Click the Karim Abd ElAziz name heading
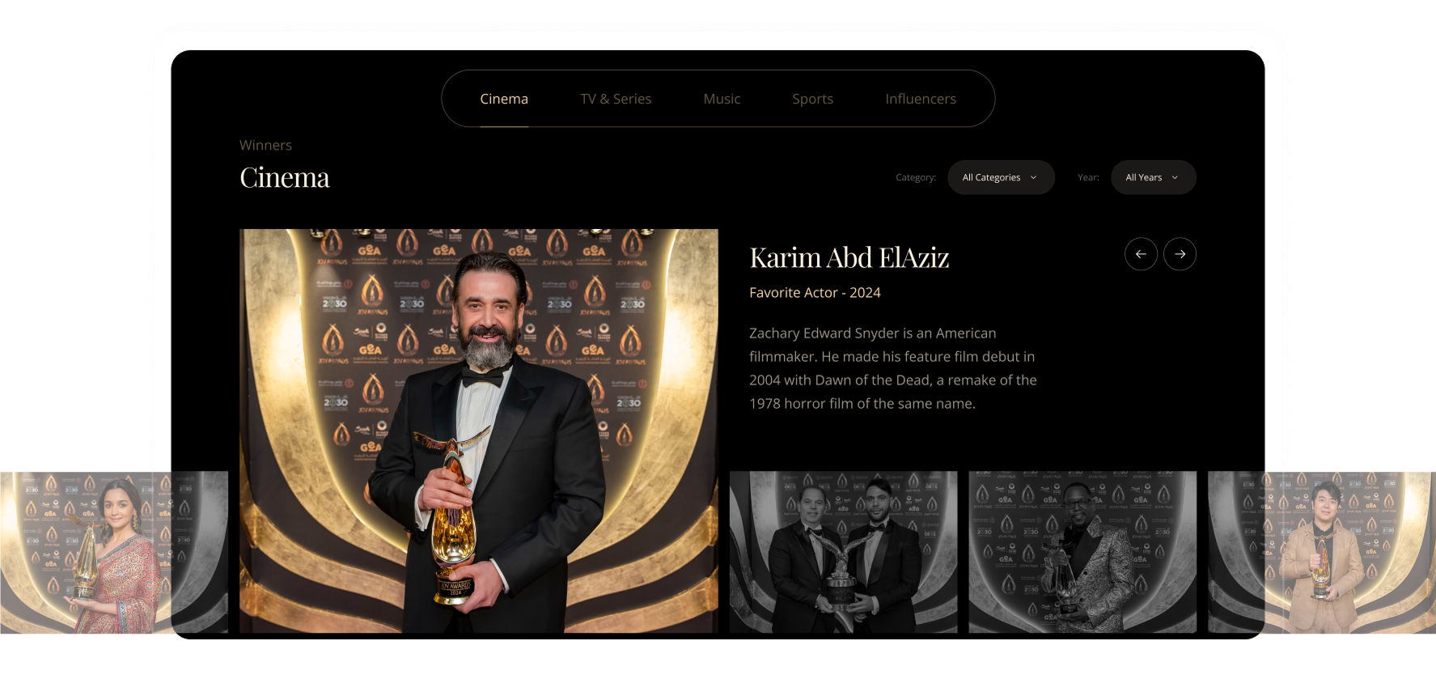The height and width of the screenshot is (679, 1436). pos(849,257)
